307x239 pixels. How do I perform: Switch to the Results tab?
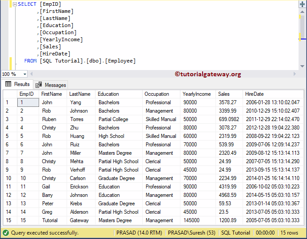pyautogui.click(x=17, y=84)
